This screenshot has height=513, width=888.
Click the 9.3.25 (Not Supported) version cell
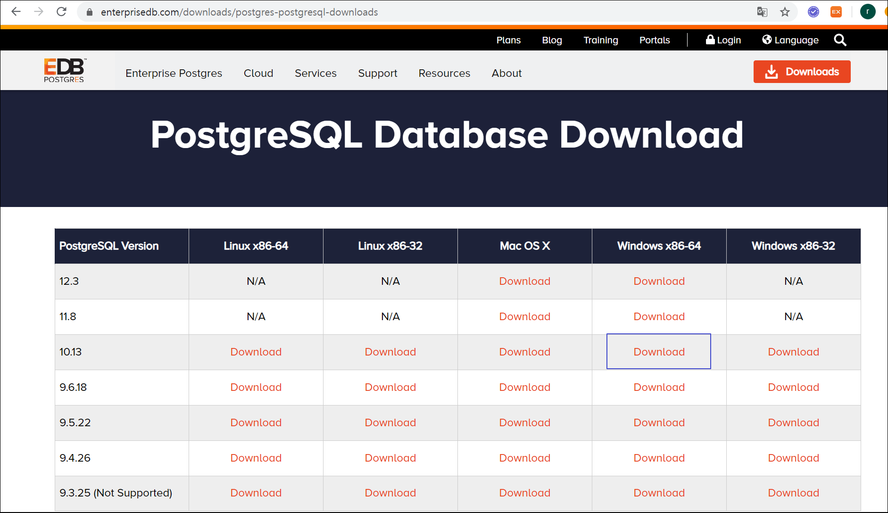click(x=122, y=493)
